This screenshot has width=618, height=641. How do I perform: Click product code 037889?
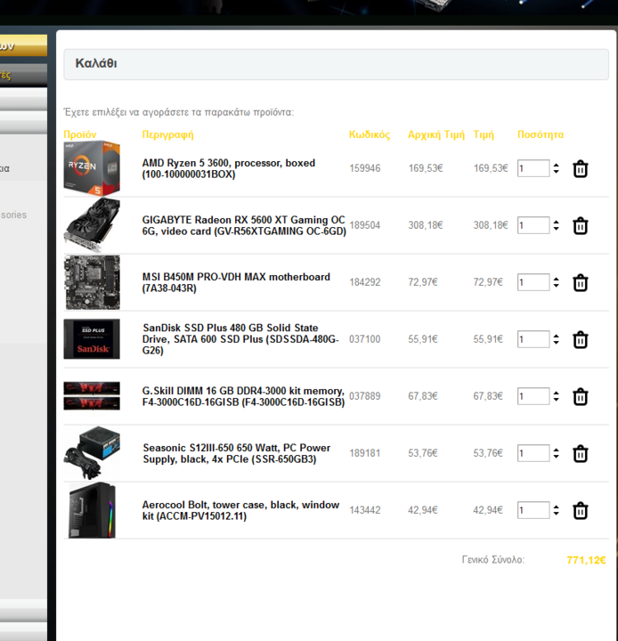click(x=365, y=396)
